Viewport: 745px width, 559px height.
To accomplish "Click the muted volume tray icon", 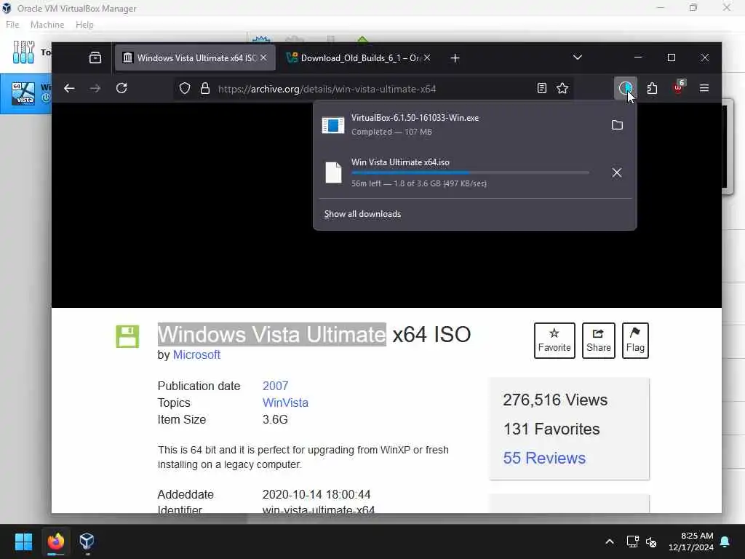I will [651, 542].
